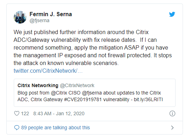The image size is (195, 137).
Task: Follow the twitter.com/CitrixNetwork/… link
Action: pos(48,71)
